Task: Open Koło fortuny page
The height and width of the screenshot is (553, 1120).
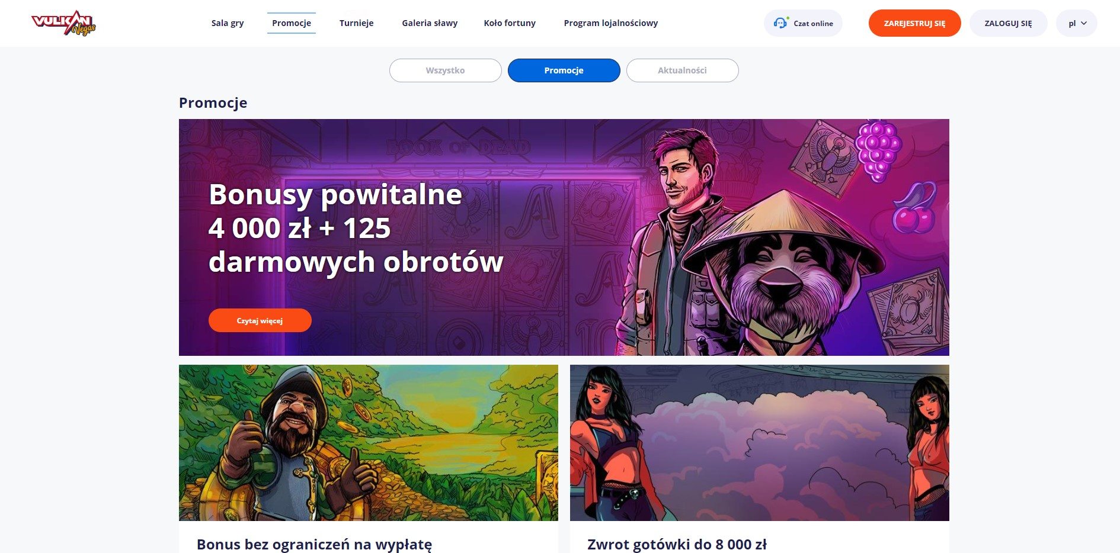Action: click(510, 23)
